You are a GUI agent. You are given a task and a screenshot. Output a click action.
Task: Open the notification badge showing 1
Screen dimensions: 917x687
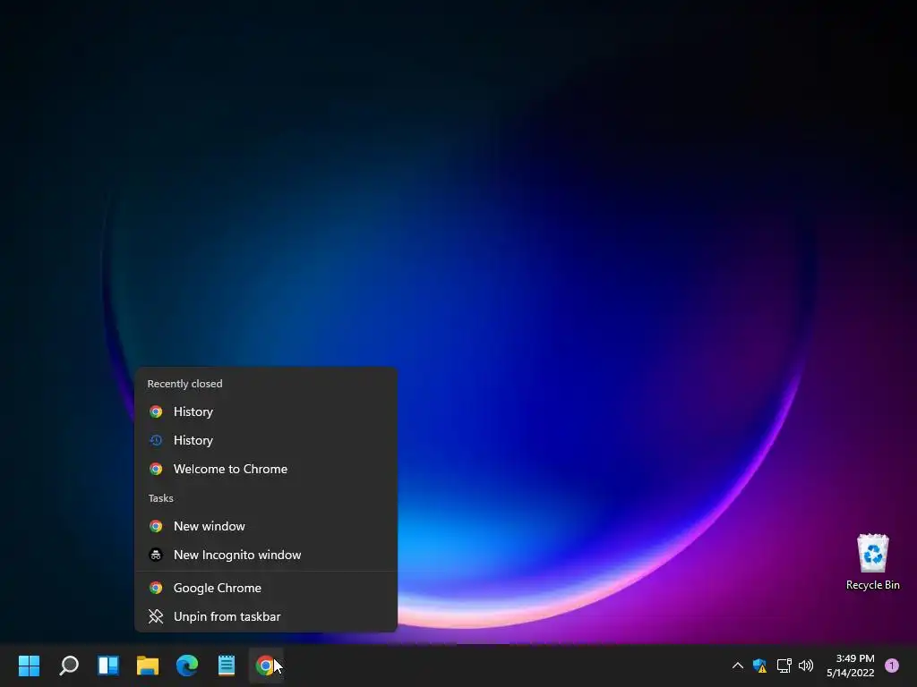(892, 666)
